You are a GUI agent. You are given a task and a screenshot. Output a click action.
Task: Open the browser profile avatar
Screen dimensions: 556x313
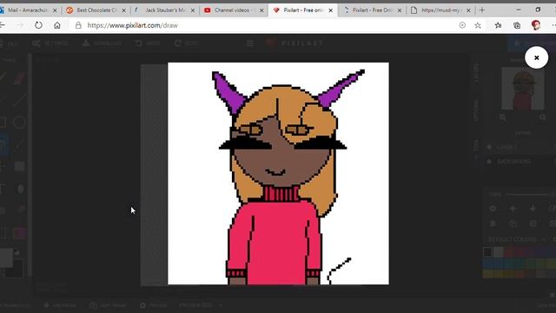click(x=536, y=25)
